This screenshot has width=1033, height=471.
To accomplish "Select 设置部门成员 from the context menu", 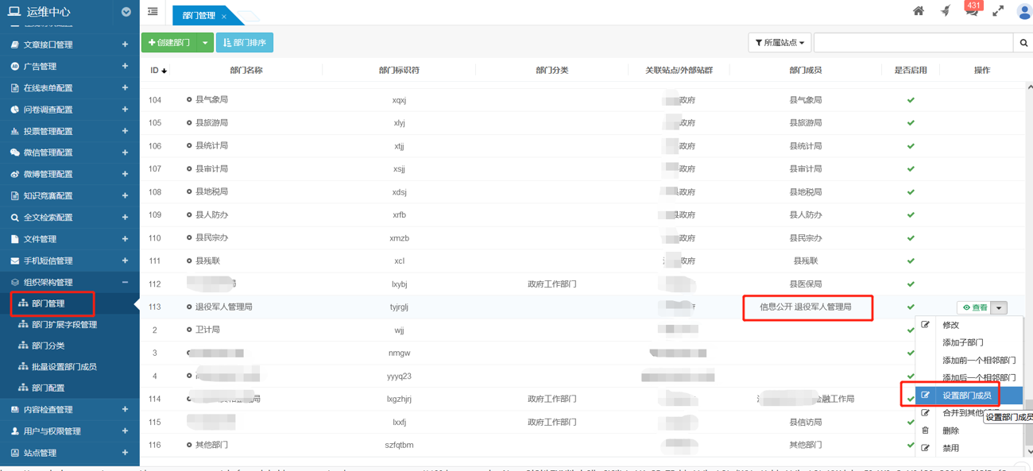I will click(966, 396).
